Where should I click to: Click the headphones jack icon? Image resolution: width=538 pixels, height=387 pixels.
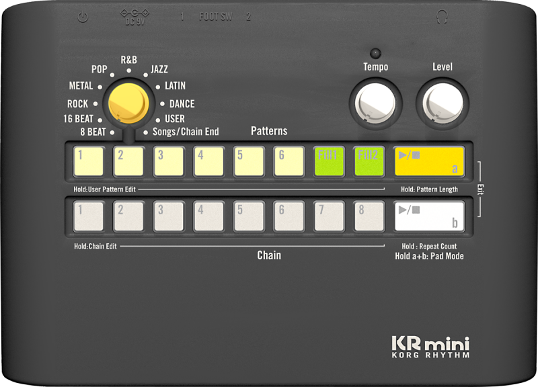[x=443, y=17]
